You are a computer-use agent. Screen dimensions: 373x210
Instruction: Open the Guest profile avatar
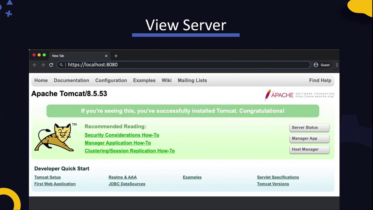coord(316,65)
